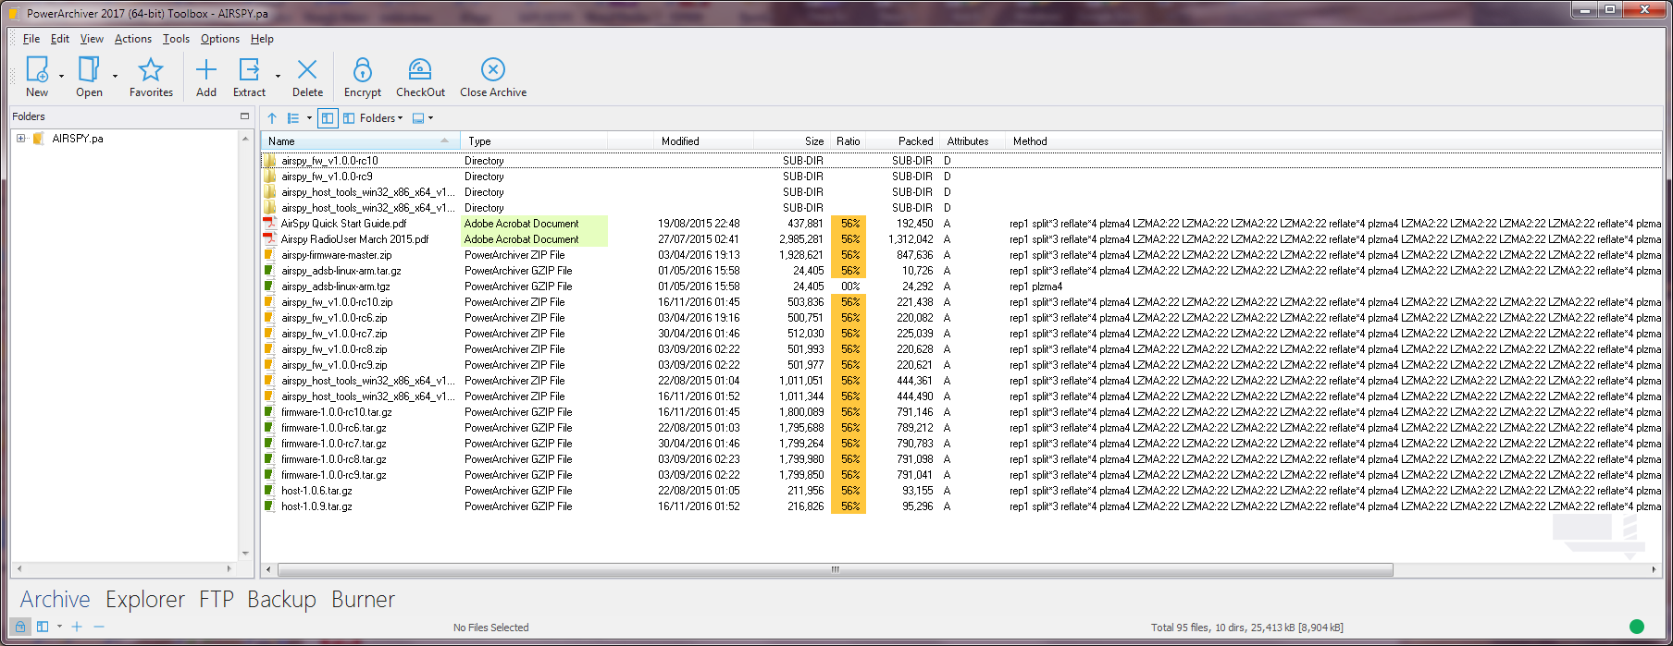
Task: Click the archive icon beside host-1.0.9.tar.gz
Action: pos(270,506)
